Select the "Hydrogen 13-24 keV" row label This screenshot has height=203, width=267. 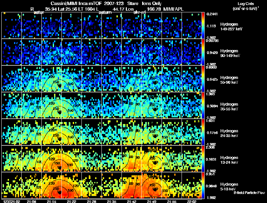229,160
